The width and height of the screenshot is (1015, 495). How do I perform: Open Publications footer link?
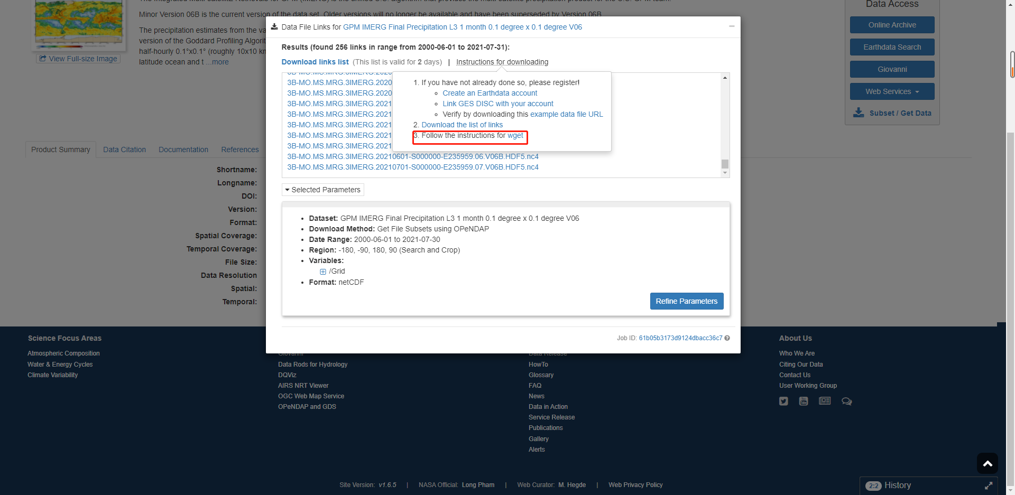point(546,428)
